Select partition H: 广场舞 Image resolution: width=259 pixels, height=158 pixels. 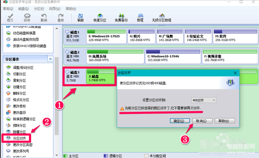170,36
